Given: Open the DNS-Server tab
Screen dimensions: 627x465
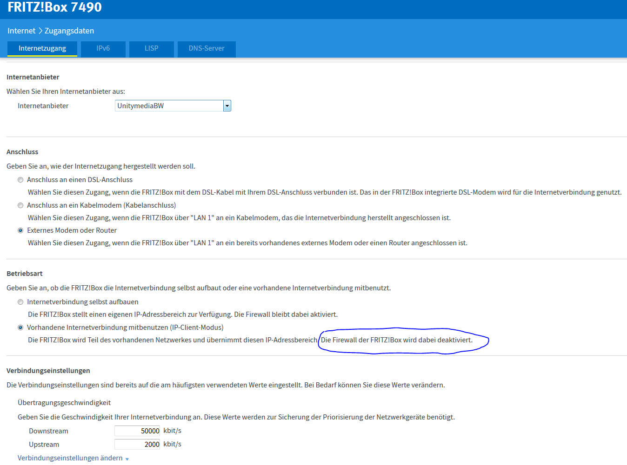Looking at the screenshot, I should 207,49.
